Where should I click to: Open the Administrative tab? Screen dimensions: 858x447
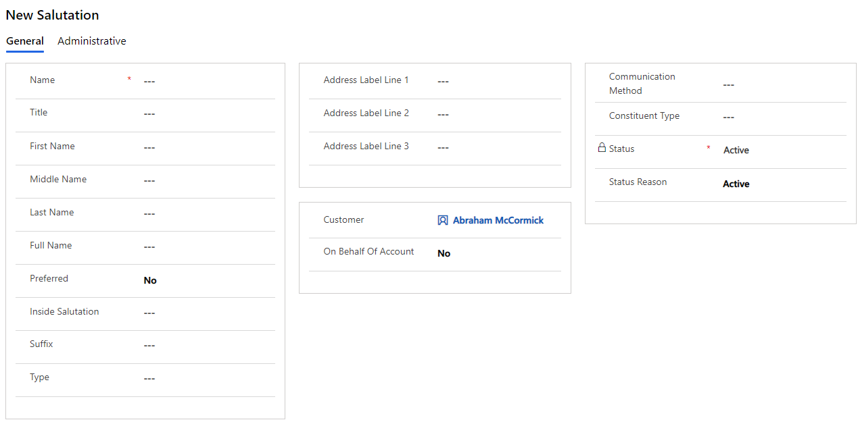click(x=92, y=41)
